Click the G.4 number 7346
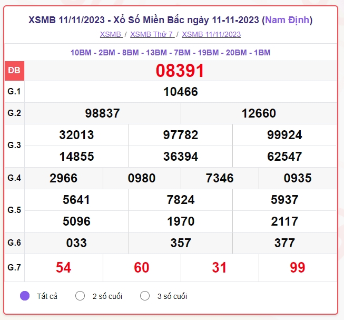344x320 pixels. pyautogui.click(x=220, y=178)
